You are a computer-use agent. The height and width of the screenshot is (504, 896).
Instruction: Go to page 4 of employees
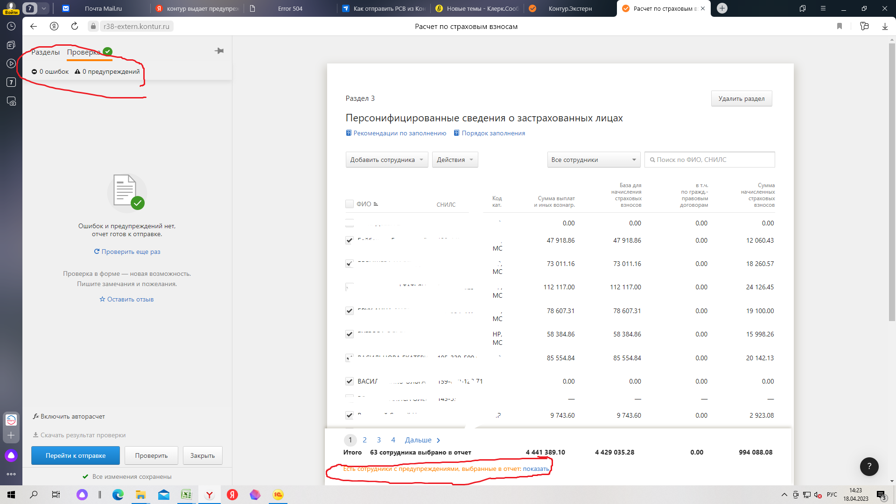pyautogui.click(x=393, y=440)
